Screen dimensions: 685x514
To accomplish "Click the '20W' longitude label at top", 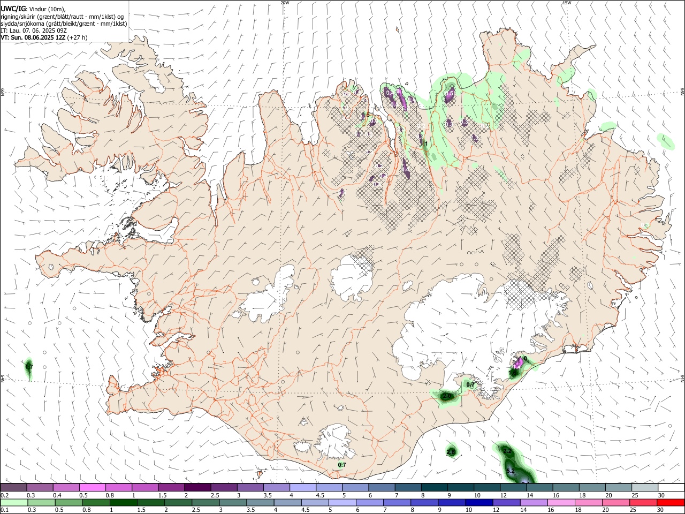I will [x=285, y=3].
